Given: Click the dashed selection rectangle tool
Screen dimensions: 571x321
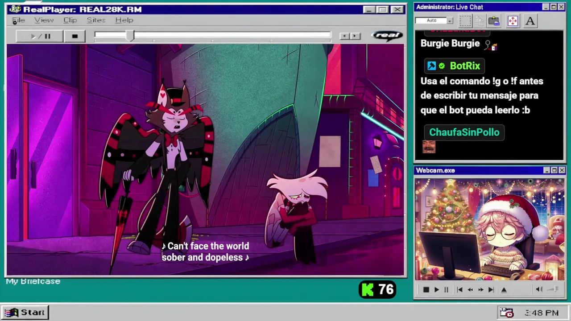Looking at the screenshot, I should pos(465,21).
